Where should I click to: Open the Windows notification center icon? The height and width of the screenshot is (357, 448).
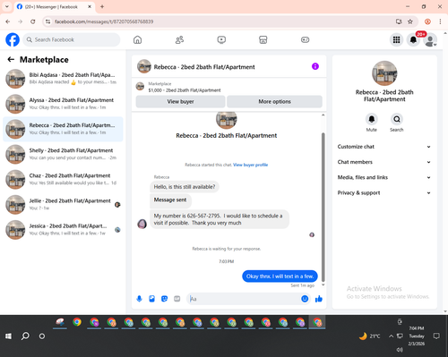(x=436, y=336)
